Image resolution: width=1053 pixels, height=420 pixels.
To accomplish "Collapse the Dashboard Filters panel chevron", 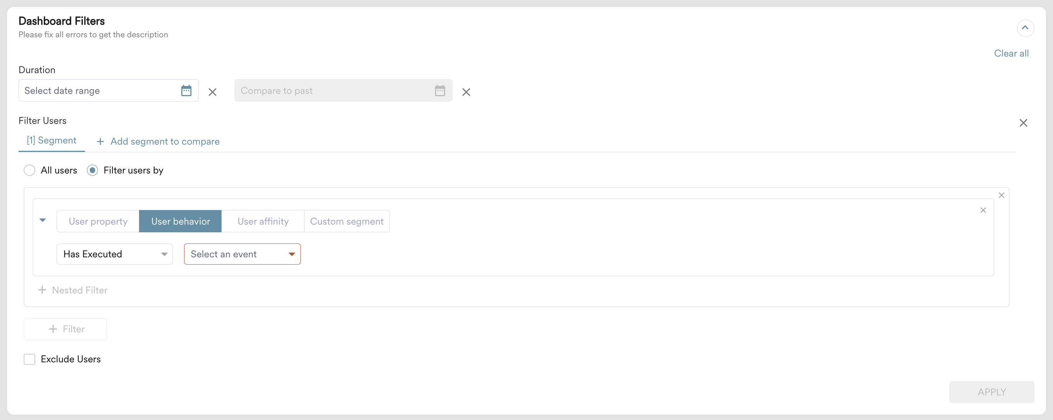I will (1025, 28).
